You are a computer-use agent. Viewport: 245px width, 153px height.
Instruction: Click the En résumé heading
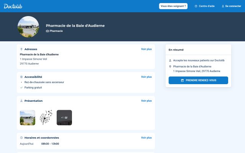point(176,50)
